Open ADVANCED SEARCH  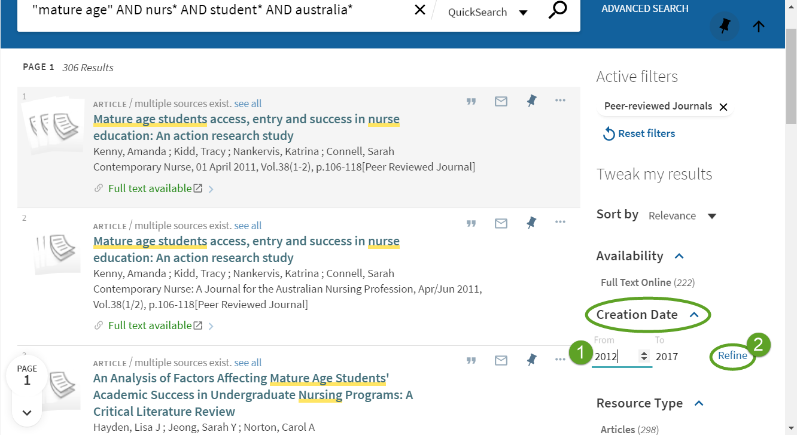click(x=644, y=8)
